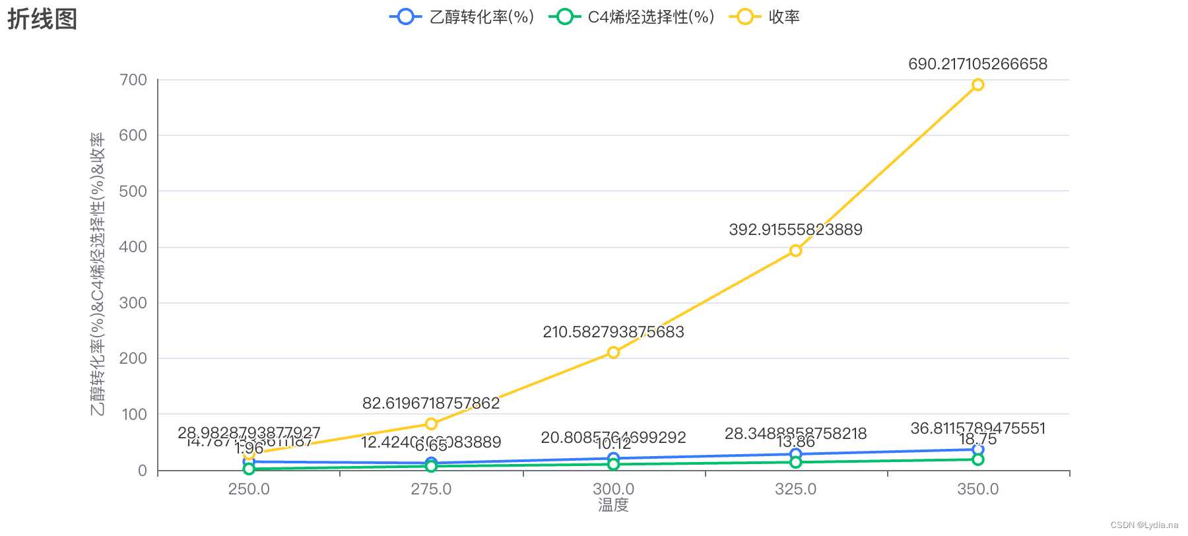
Task: Click the y-axis label 500
Action: pyautogui.click(x=133, y=191)
